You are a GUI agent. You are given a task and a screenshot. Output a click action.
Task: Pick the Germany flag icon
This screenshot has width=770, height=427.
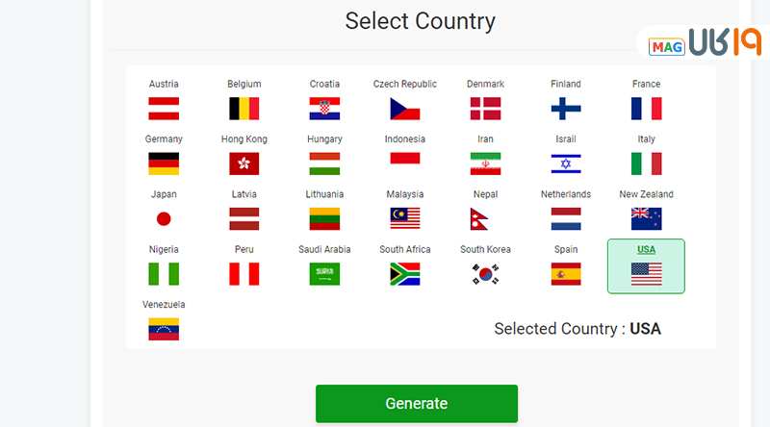[x=164, y=163]
